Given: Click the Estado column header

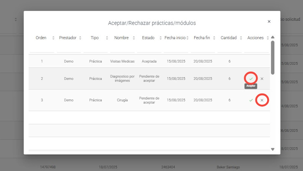Looking at the screenshot, I should [x=148, y=38].
